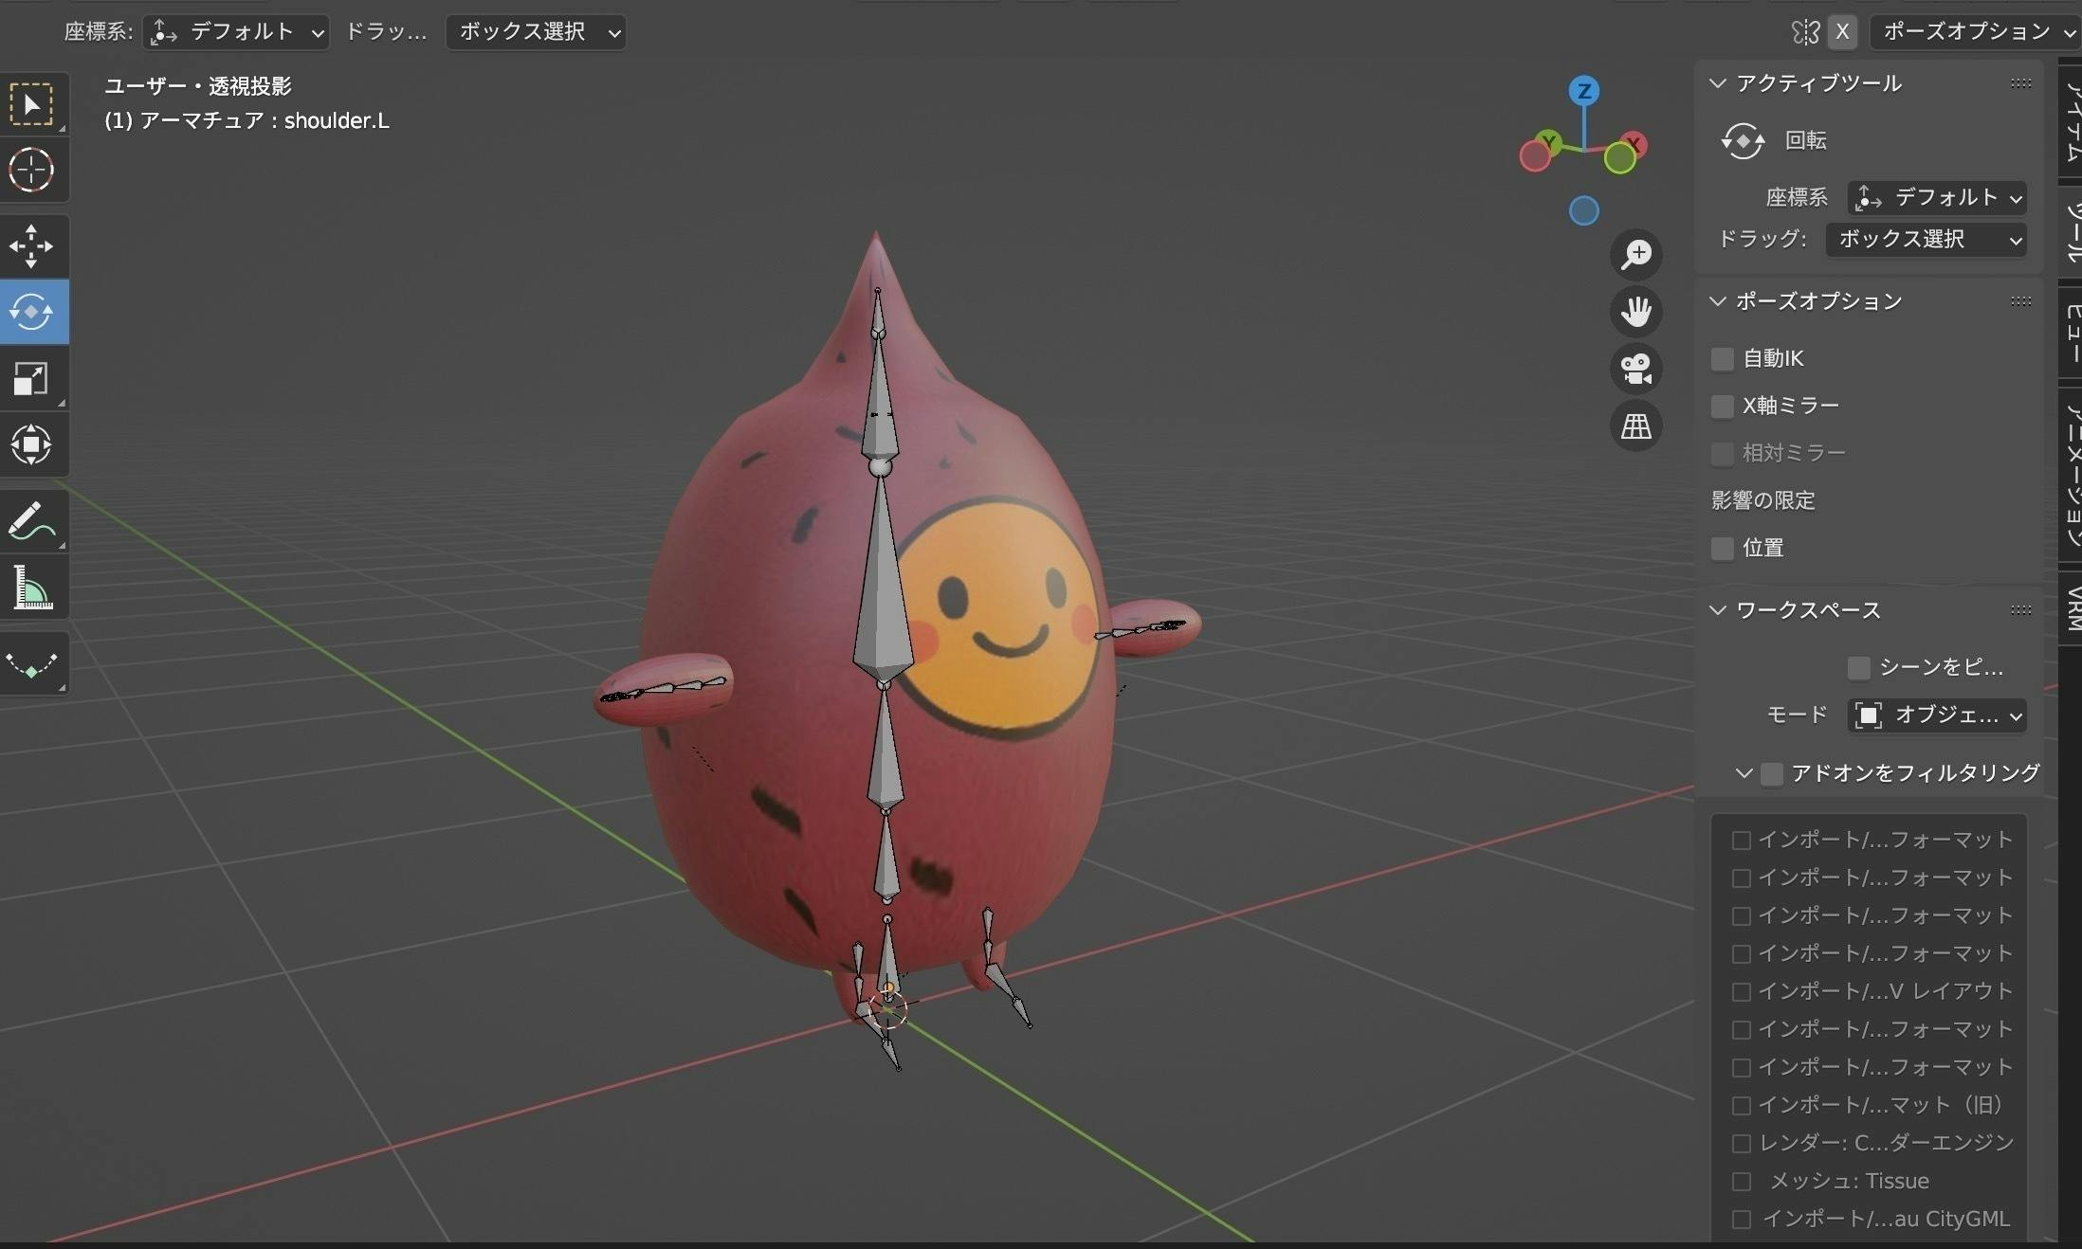Activate the 3D Cursor tool

tap(31, 171)
